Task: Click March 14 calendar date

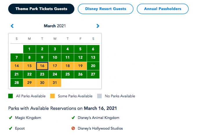Action: point(17,66)
